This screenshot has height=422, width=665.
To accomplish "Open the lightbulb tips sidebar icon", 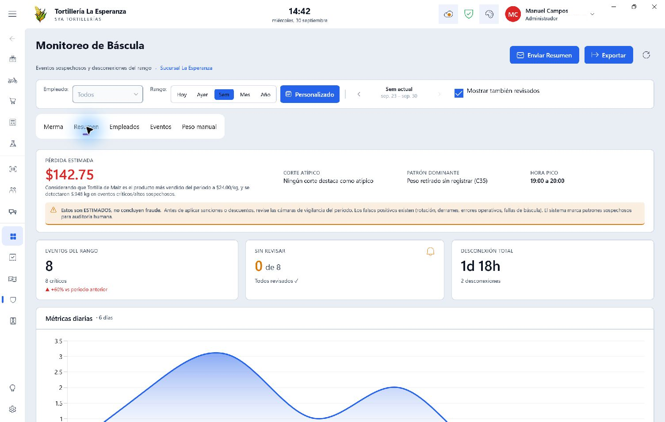I will coord(12,388).
